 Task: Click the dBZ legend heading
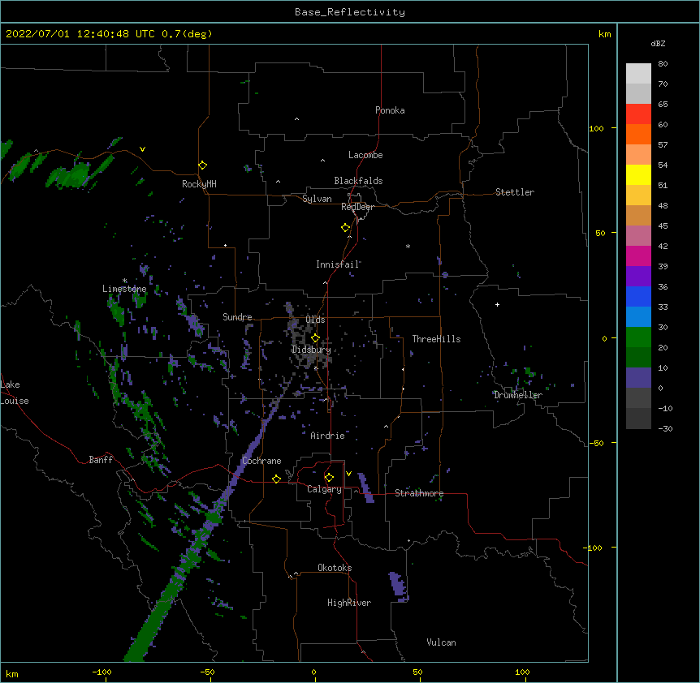click(658, 44)
